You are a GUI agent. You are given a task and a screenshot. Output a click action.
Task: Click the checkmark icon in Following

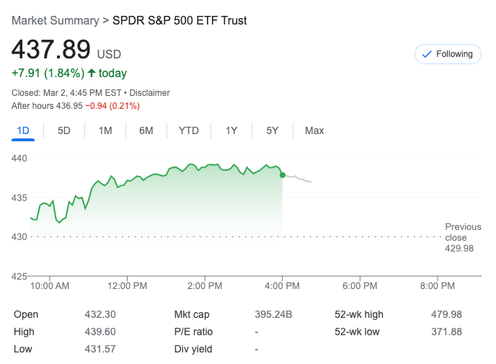426,54
